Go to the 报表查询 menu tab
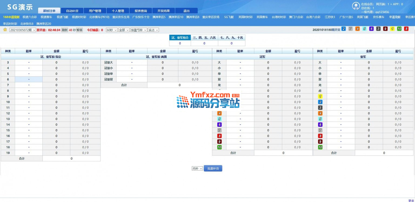Image resolution: width=415 pixels, height=202 pixels. point(141,11)
